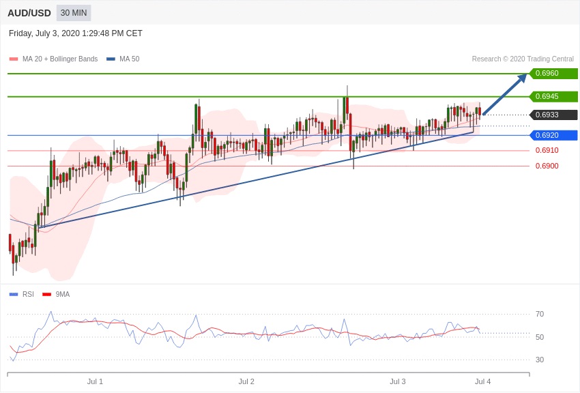Toggle the MA 20 + Bollinger Bands legend label
This screenshot has height=393, width=580.
pos(60,59)
